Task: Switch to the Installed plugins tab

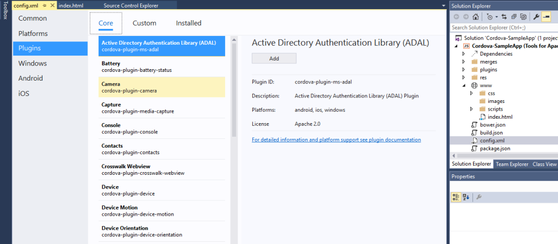Action: click(189, 23)
